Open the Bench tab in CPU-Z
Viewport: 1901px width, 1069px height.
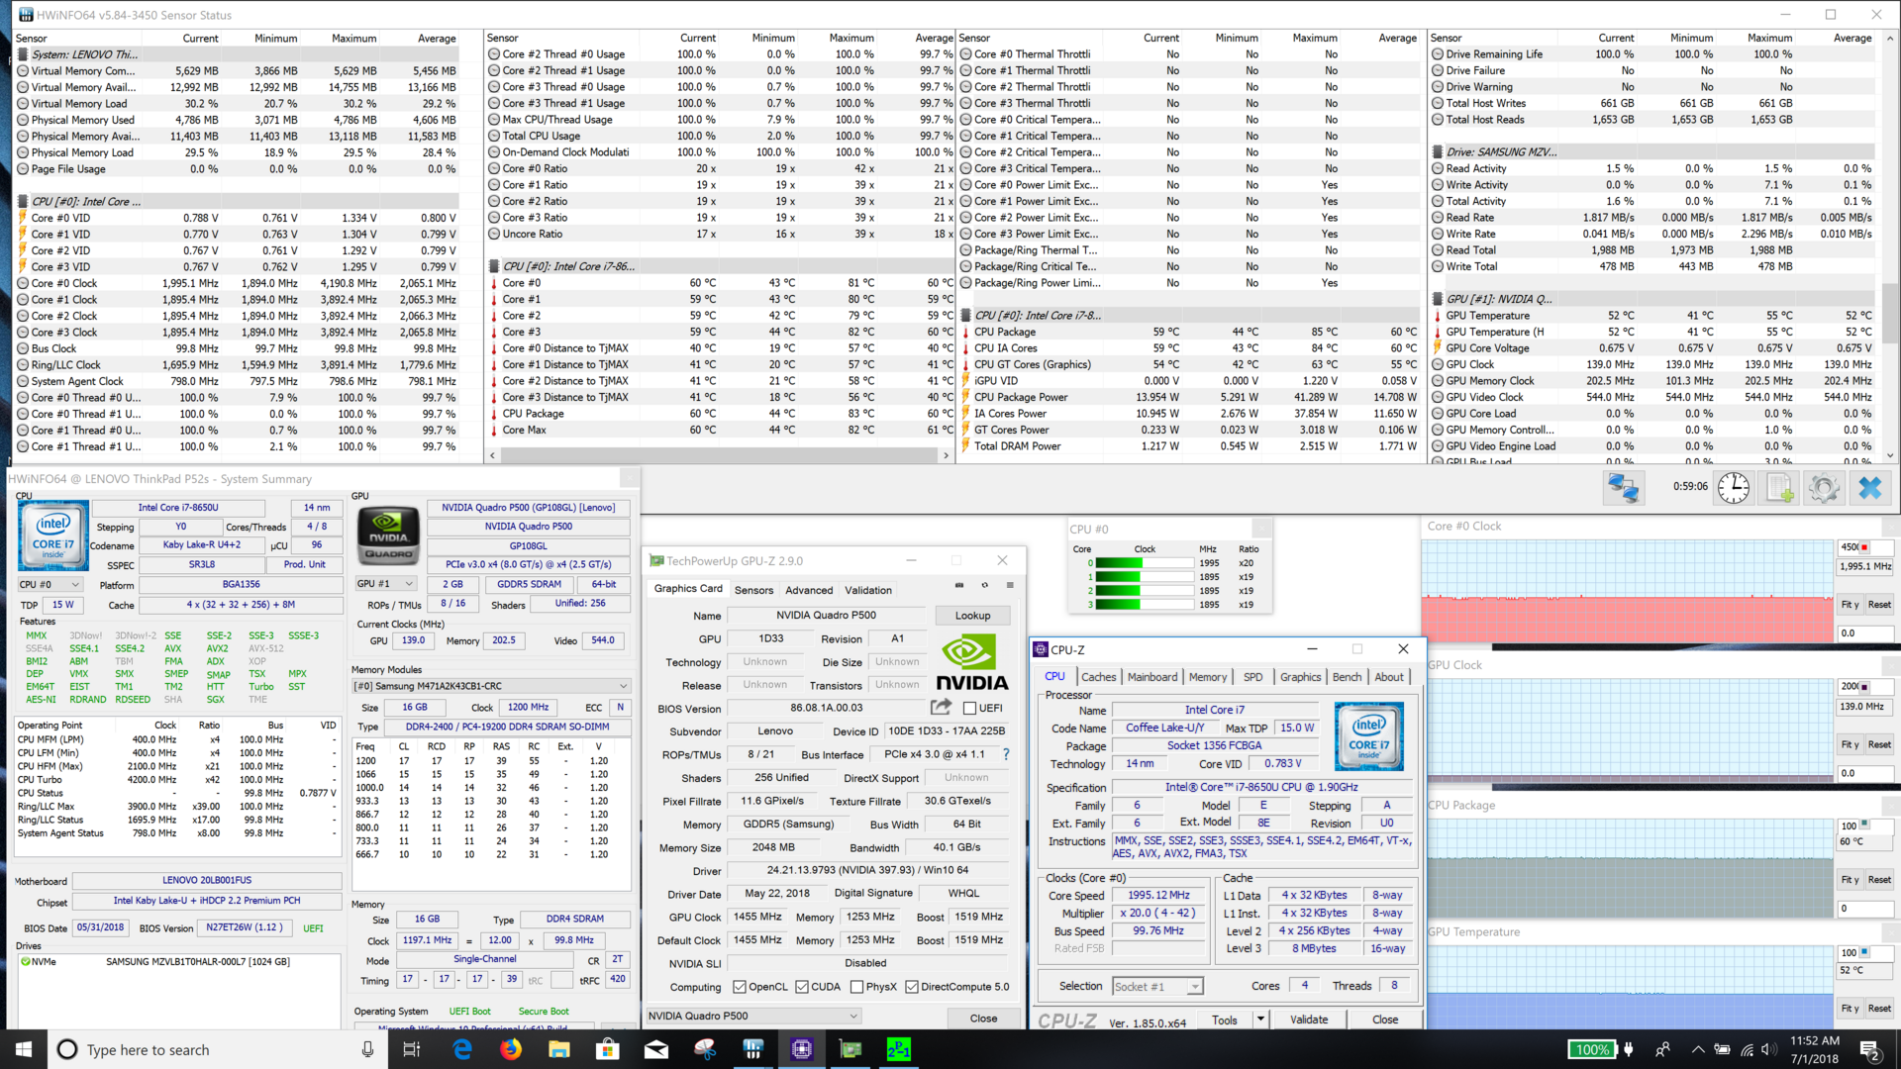click(x=1347, y=677)
